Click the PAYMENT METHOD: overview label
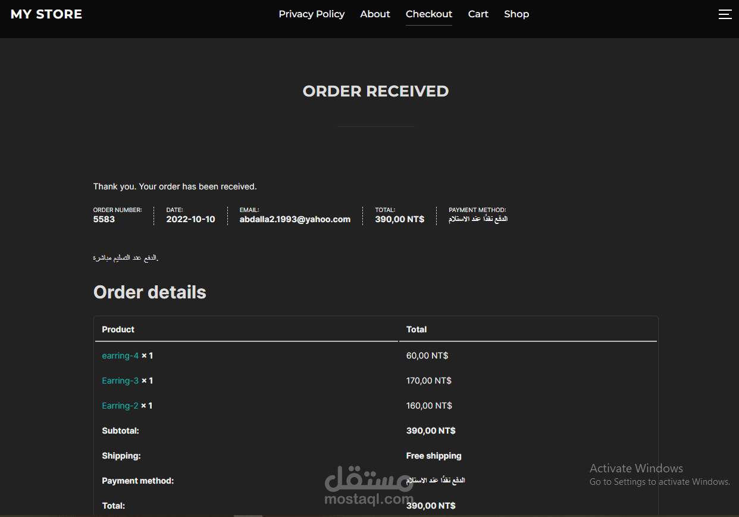The height and width of the screenshot is (517, 739). click(477, 210)
